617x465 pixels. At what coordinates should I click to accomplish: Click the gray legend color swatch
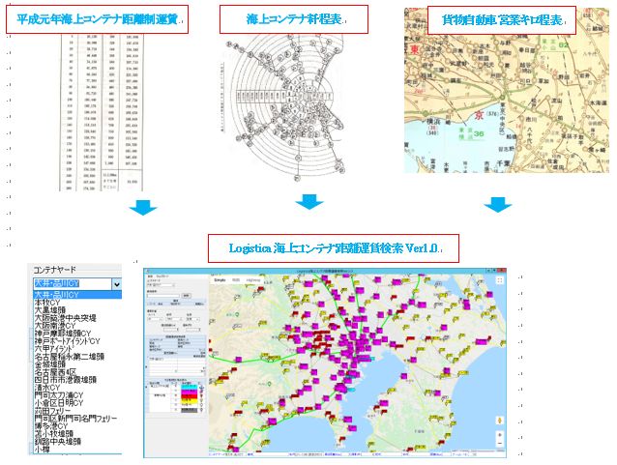point(189,410)
